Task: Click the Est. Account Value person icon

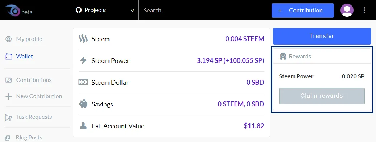Action: click(83, 126)
